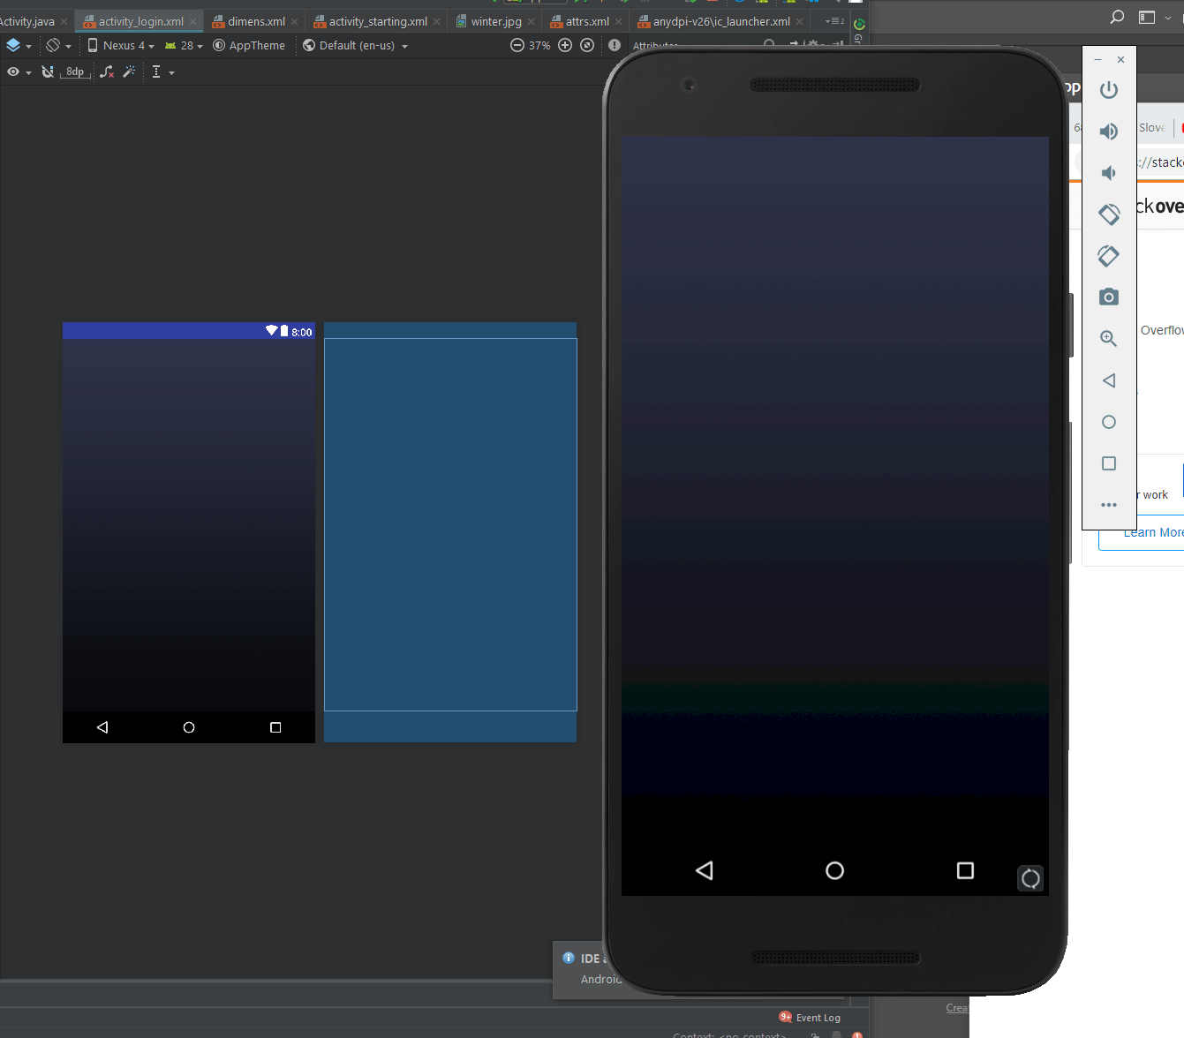Open the view options eye dropdown
This screenshot has height=1038, width=1184.
coord(19,71)
